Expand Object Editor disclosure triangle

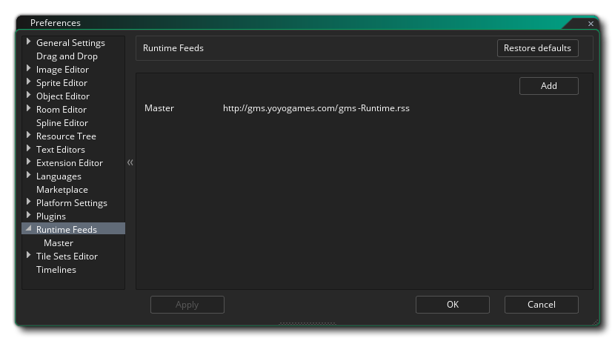(29, 96)
